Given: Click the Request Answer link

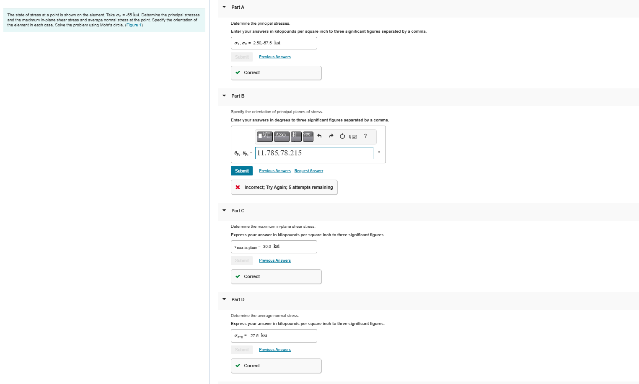Looking at the screenshot, I should 309,171.
